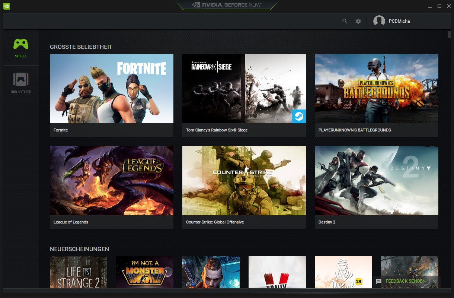The width and height of the screenshot is (454, 298).
Task: Click the PCDMicha profile avatar
Action: 379,21
